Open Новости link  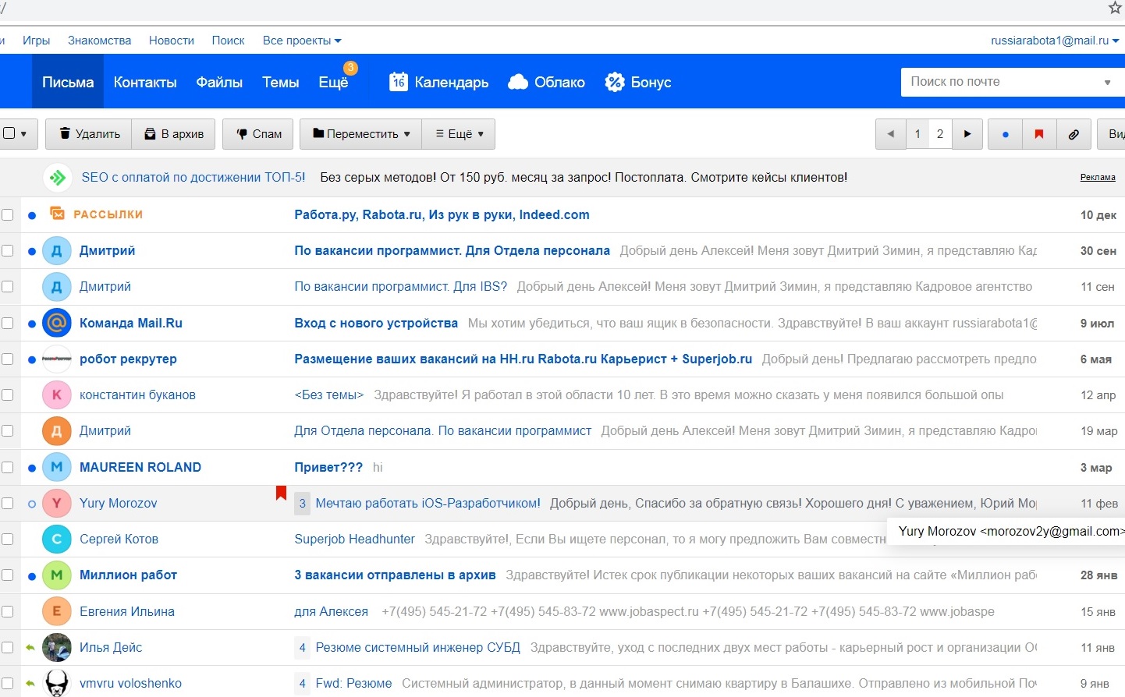(172, 41)
